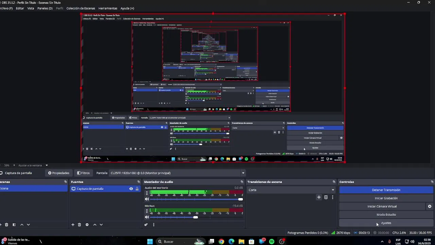The image size is (435, 245).
Task: Open options menu for Mic/Aux channel
Action: [147, 211]
